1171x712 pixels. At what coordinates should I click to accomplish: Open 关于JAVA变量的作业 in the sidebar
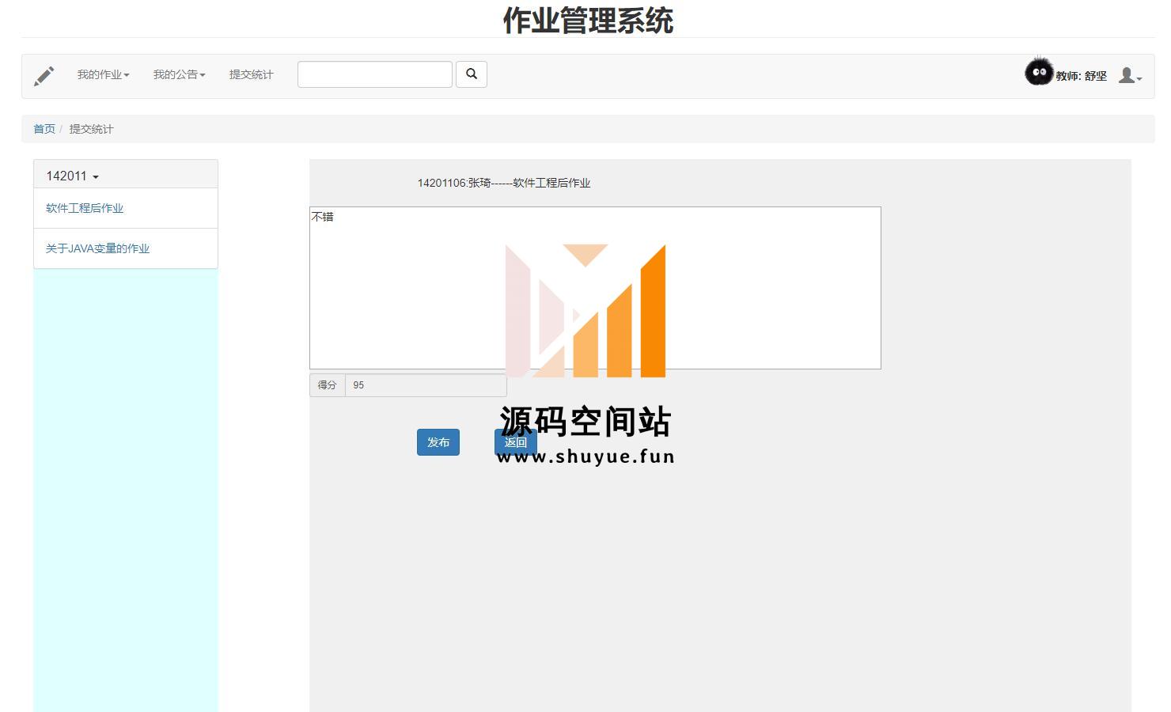point(97,248)
